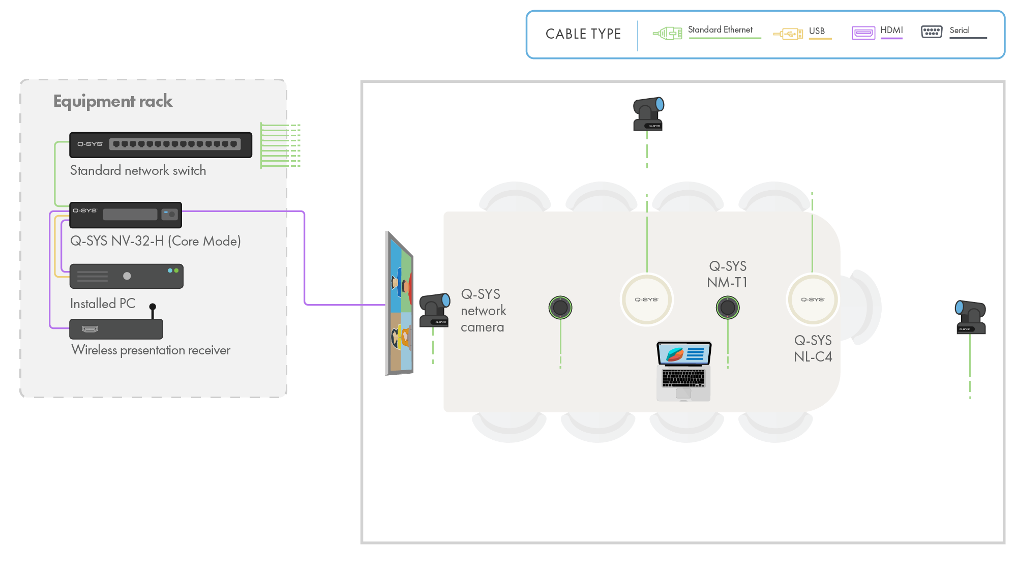Select the Q-SYS NV-32-H Core device
Viewport: 1017px width, 572px height.
coord(126,215)
